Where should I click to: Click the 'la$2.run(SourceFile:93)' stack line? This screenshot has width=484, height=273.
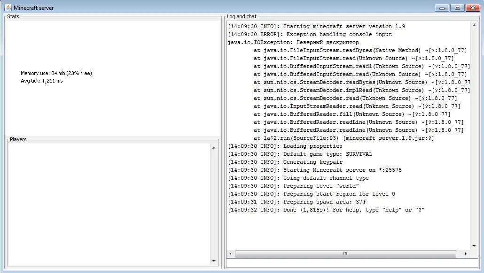(344, 138)
